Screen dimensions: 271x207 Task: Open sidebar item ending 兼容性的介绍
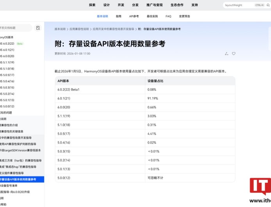[x=9, y=125]
